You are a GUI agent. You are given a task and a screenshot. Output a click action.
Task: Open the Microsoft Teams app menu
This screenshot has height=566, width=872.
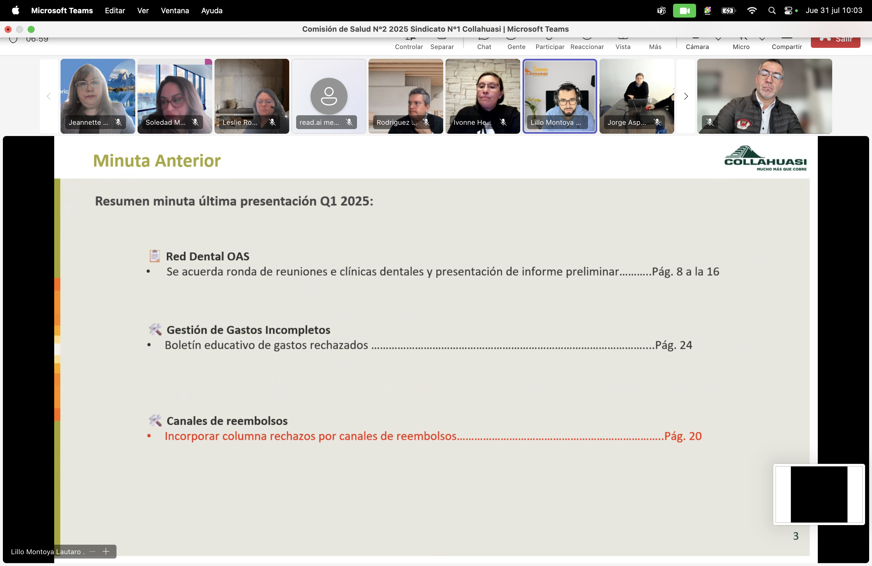coord(62,10)
